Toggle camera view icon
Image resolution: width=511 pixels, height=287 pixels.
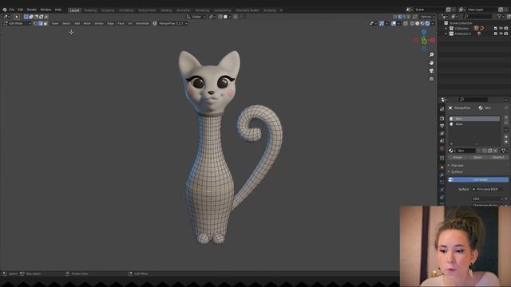[x=431, y=71]
